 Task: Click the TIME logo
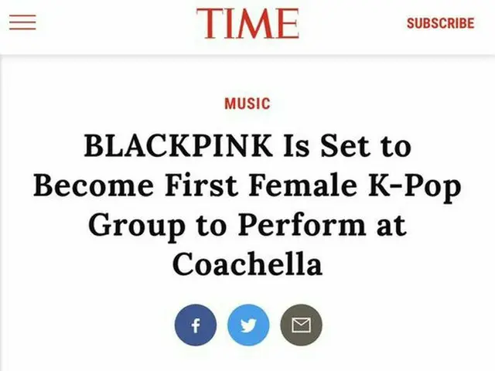[x=247, y=23]
